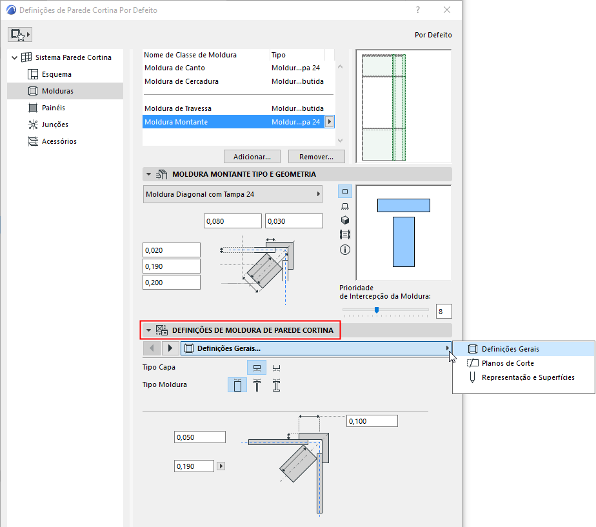Click the 0,080 width input field
The width and height of the screenshot is (596, 527).
pos(232,221)
